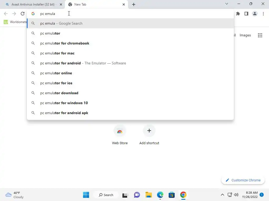Click the Add shortcut plus tile
Image resolution: width=269 pixels, height=201 pixels.
click(x=149, y=135)
